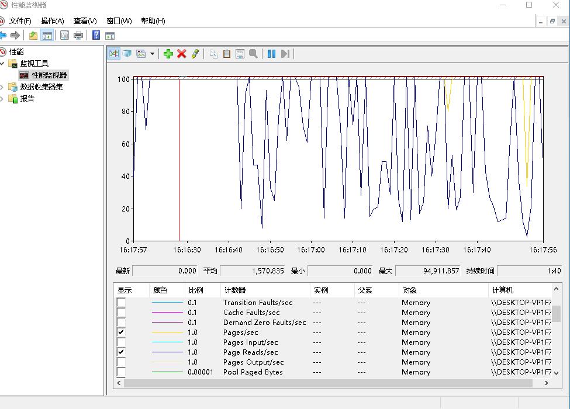This screenshot has width=570, height=409.
Task: Freeze the display with the pause icon
Action: [271, 54]
